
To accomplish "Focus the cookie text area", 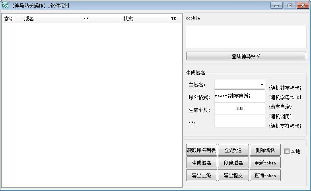I will coord(246,37).
